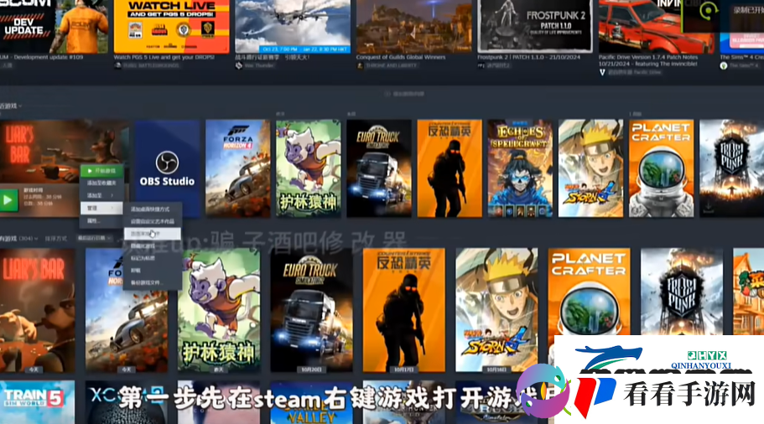Click the Pacific Drive V-shaped source icon
The image size is (764, 424).
(602, 72)
